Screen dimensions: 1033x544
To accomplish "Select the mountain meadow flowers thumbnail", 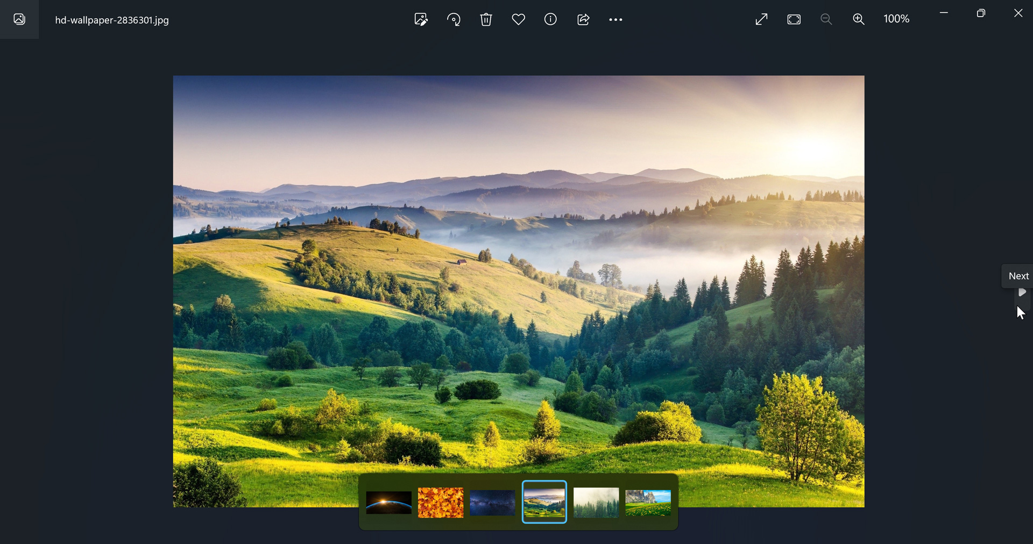I will 648,503.
